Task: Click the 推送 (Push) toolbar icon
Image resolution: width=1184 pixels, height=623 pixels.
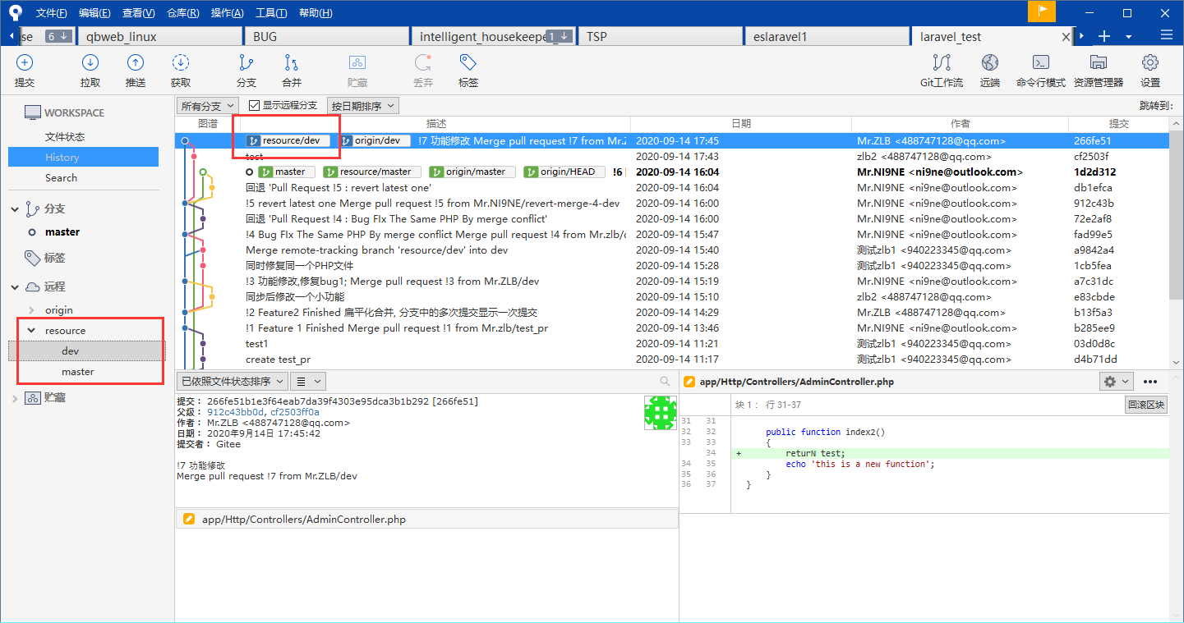Action: 136,63
